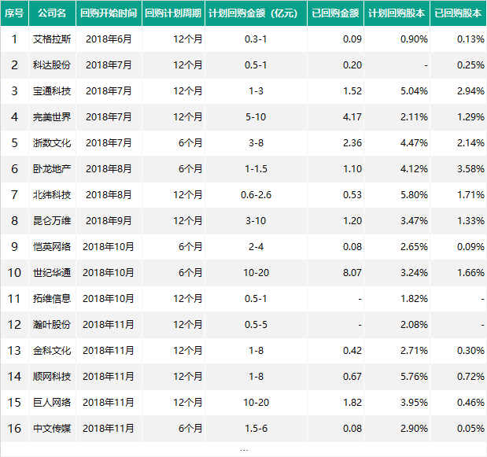
Task: Select the 世纪华通 row name cell
Action: [x=52, y=273]
